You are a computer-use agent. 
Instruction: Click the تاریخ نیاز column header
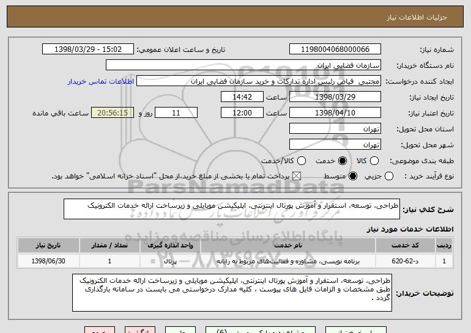coord(48,246)
